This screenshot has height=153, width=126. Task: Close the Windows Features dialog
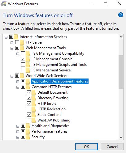click(120, 4)
